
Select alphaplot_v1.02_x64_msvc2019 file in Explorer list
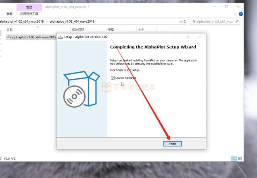pyautogui.click(x=31, y=37)
